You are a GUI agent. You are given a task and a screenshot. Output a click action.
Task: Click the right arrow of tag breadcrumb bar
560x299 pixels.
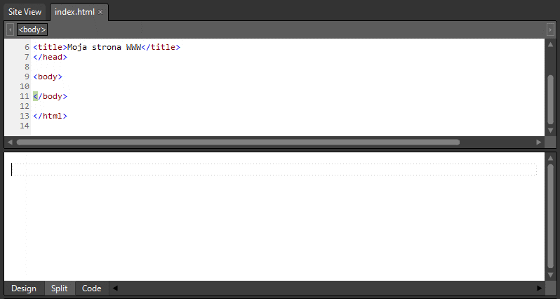pos(550,29)
